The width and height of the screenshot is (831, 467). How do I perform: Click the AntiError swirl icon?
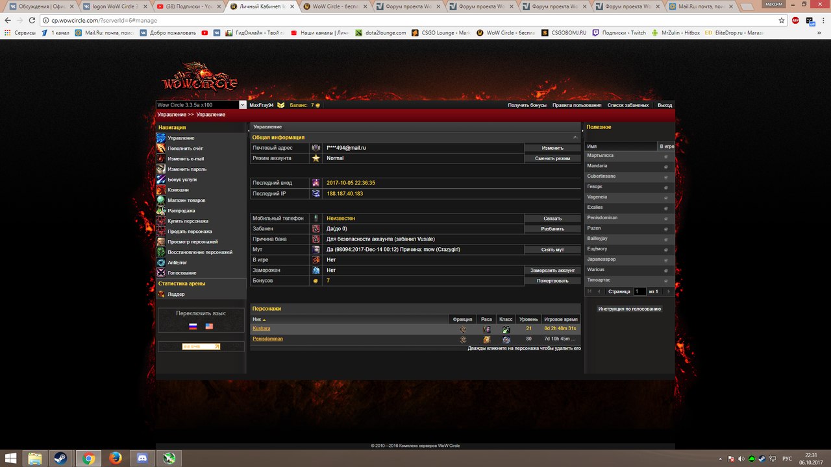point(161,263)
